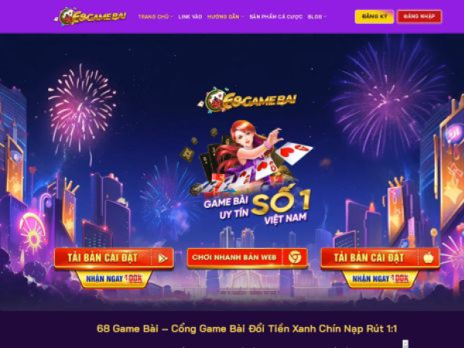Viewport: 464px width, 348px height.
Task: Click right Nhận Ngay 100K badge
Action: (x=380, y=278)
